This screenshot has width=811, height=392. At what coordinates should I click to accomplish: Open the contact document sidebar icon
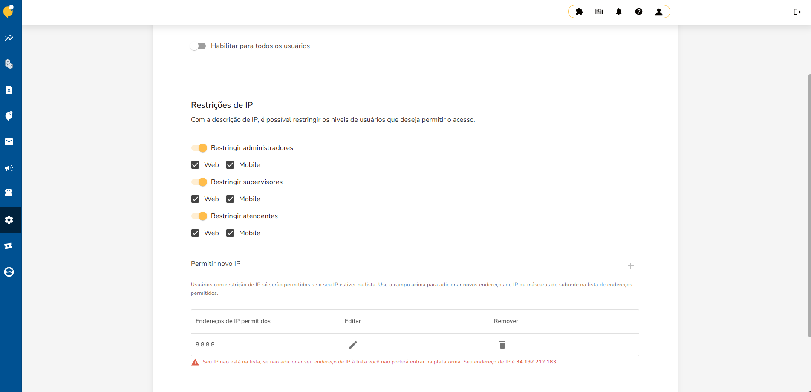click(9, 90)
